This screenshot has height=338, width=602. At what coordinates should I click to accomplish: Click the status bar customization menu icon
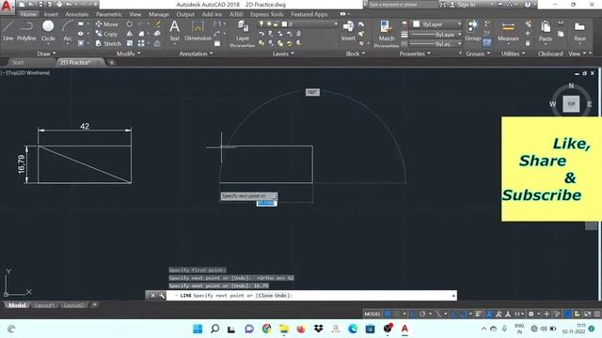597,314
